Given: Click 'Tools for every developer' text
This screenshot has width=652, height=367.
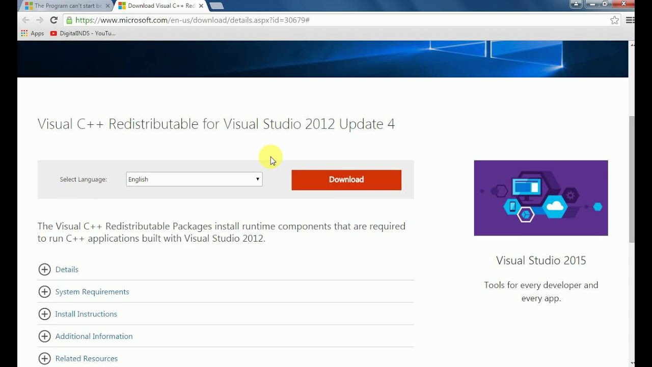Looking at the screenshot, I should 541,292.
